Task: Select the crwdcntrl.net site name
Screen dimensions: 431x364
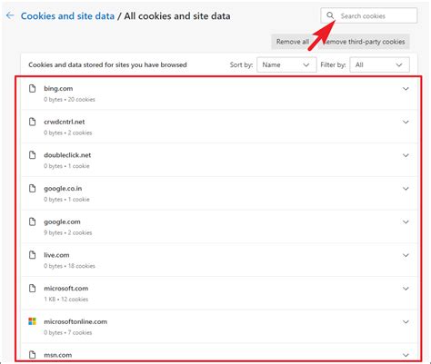Action: pyautogui.click(x=65, y=122)
